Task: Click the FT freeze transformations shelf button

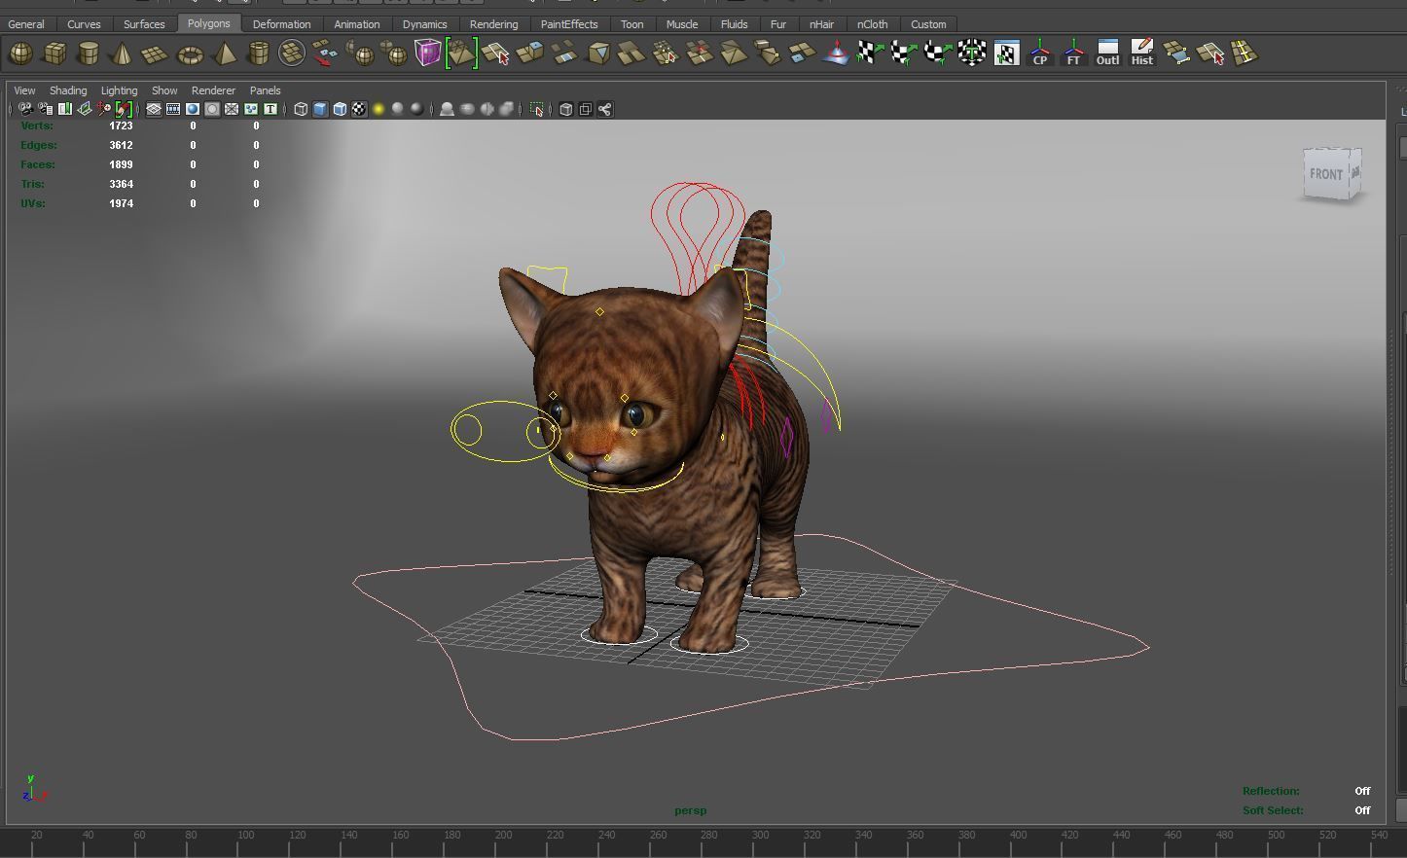Action: 1073,54
